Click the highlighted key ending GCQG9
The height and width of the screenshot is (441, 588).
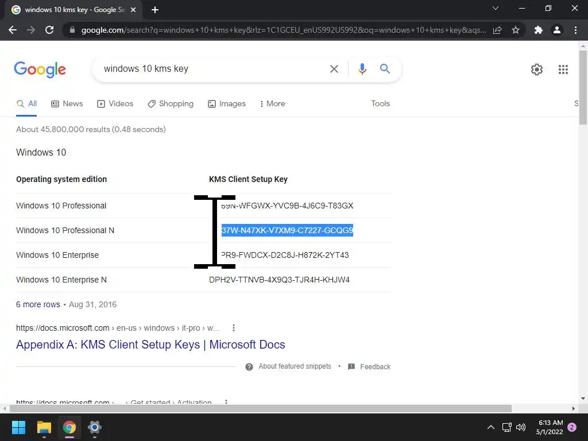pos(287,231)
